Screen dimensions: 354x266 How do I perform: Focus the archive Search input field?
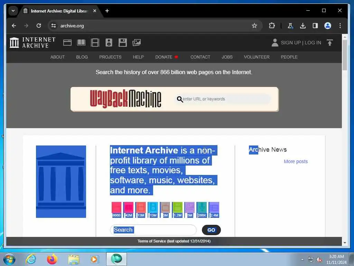point(153,230)
